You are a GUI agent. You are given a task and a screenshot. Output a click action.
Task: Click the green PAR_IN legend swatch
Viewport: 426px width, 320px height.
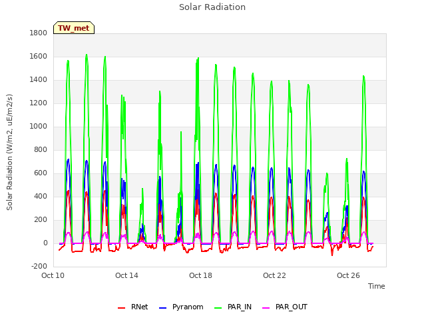(x=218, y=308)
